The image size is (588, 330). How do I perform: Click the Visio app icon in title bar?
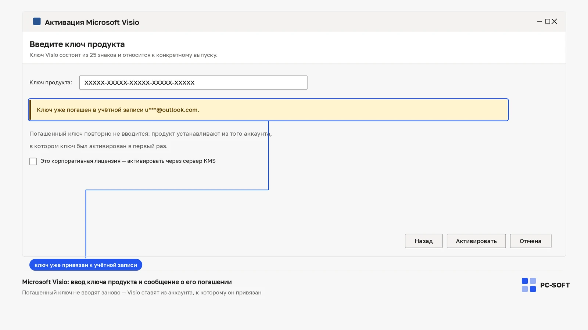(37, 22)
